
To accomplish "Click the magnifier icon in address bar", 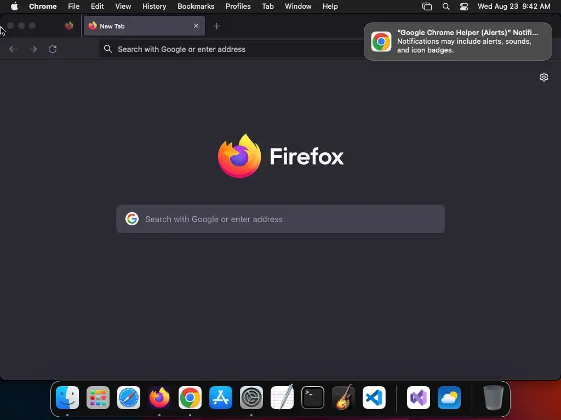I will 108,49.
